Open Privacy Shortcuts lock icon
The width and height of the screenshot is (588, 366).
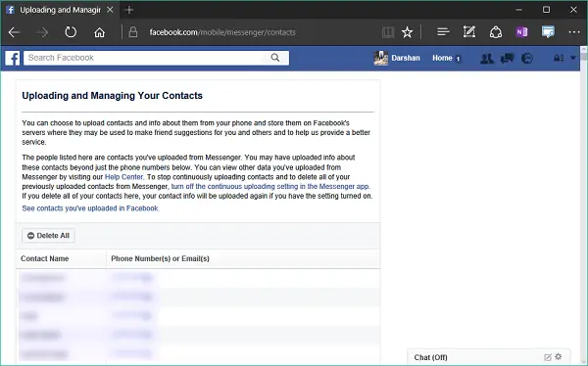(559, 58)
